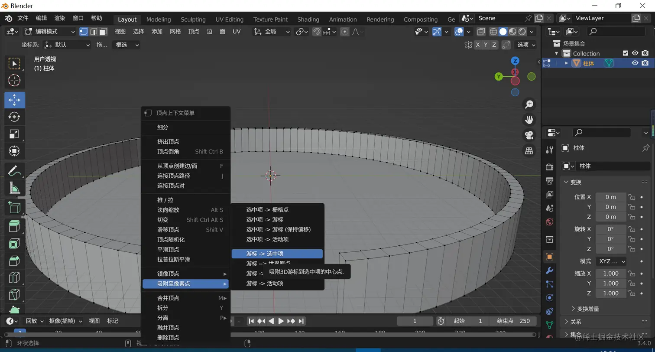Expand the 柱体 tree item in outliner
Screen dimensions: 655x352
coord(567,63)
